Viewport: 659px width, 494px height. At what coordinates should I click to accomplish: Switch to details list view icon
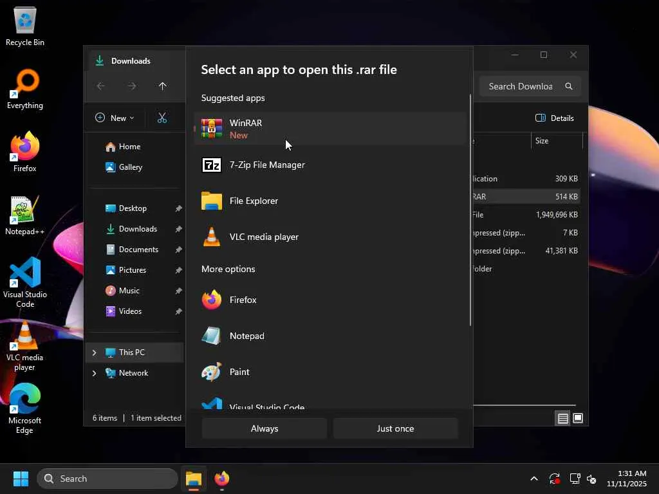(562, 418)
